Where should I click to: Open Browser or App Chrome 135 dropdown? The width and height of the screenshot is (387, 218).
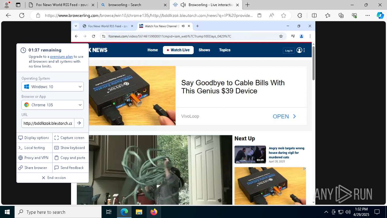click(53, 105)
